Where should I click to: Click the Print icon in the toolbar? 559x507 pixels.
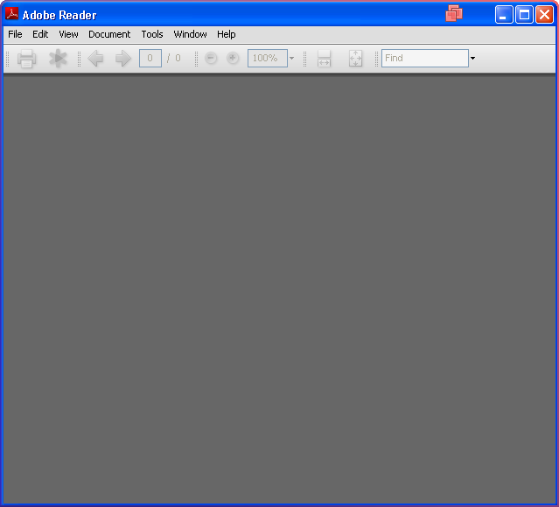pyautogui.click(x=27, y=59)
